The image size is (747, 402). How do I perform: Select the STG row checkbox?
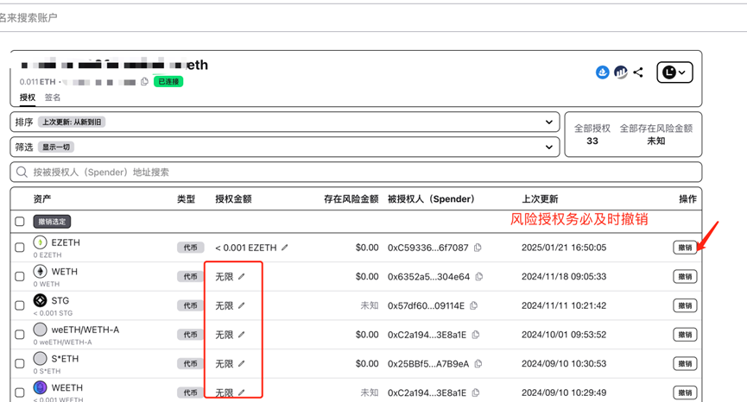(x=20, y=305)
